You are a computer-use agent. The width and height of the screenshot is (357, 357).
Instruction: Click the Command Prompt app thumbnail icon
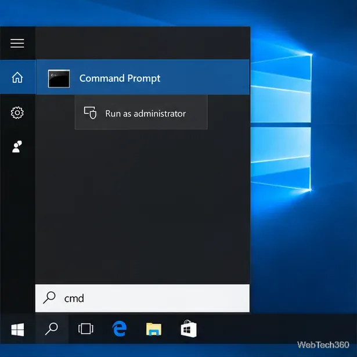[59, 78]
